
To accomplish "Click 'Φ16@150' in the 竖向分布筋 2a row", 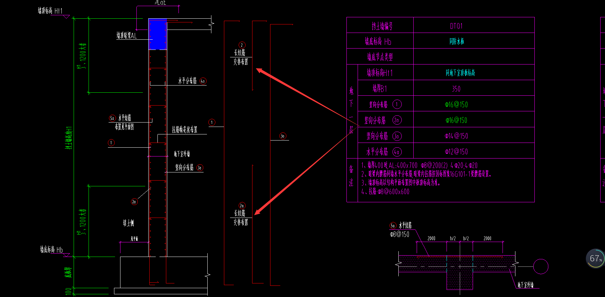I will coord(456,120).
